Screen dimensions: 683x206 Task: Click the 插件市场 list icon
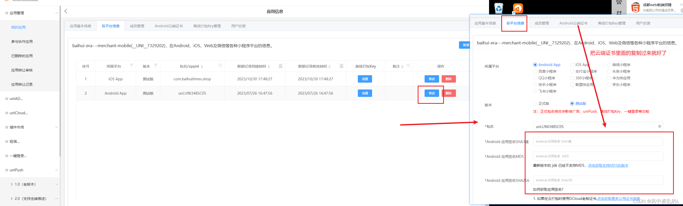click(7, 127)
